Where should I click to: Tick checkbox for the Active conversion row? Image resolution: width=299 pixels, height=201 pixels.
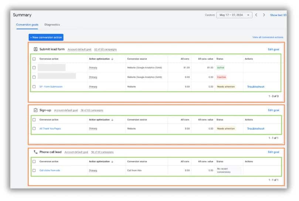[34, 68]
